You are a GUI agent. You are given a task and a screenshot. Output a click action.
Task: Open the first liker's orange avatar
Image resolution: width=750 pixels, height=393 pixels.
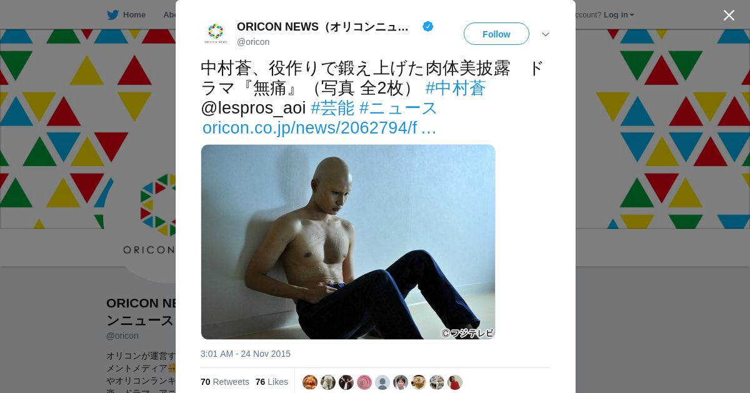pos(310,382)
